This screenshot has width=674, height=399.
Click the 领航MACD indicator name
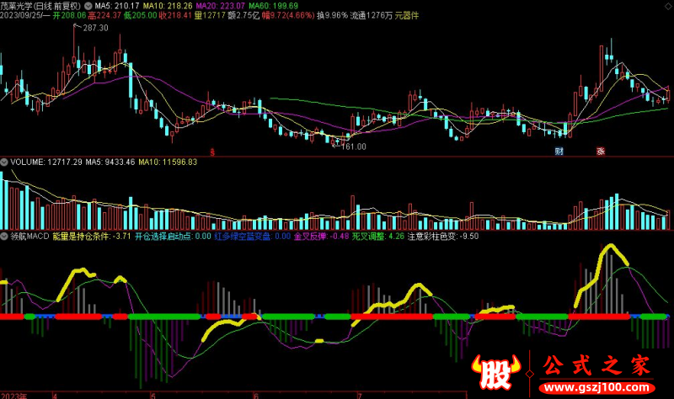tap(29, 237)
